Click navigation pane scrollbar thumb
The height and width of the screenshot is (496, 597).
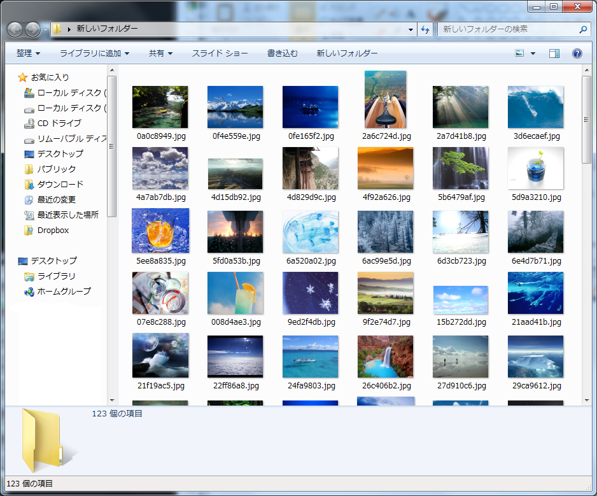point(112,146)
